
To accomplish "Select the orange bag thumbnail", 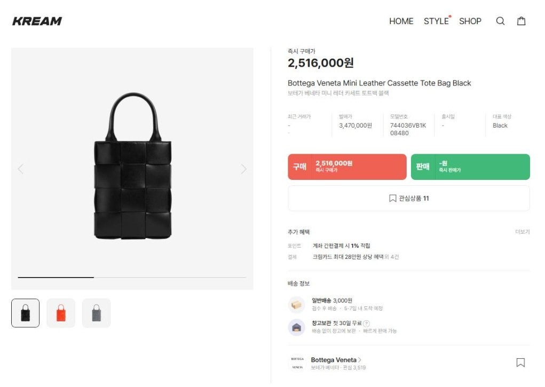I will [61, 313].
